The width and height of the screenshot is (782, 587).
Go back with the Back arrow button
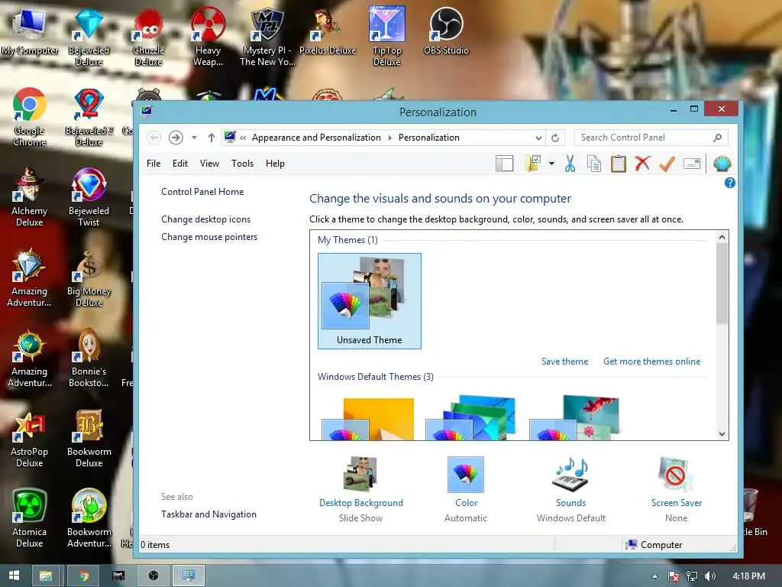pyautogui.click(x=154, y=138)
